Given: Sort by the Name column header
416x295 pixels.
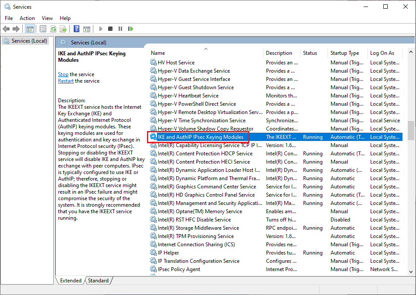Looking at the screenshot, I should point(158,53).
